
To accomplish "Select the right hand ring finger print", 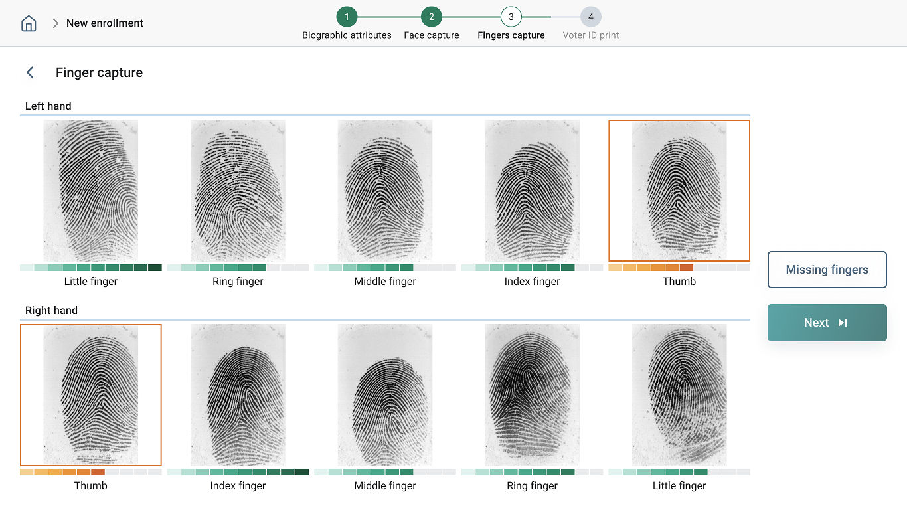I will tap(532, 395).
